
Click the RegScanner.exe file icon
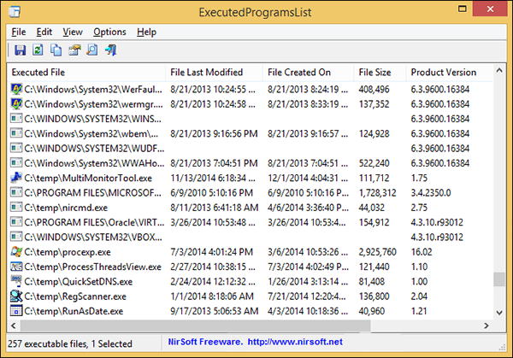(16, 296)
